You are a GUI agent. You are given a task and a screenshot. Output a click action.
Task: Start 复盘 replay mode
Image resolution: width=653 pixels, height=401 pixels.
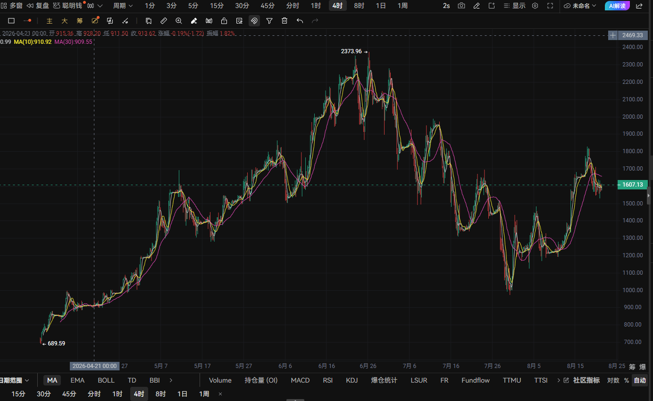click(38, 6)
